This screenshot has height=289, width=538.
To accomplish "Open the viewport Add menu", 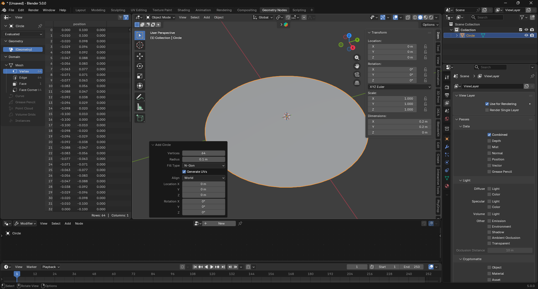I will point(207,17).
